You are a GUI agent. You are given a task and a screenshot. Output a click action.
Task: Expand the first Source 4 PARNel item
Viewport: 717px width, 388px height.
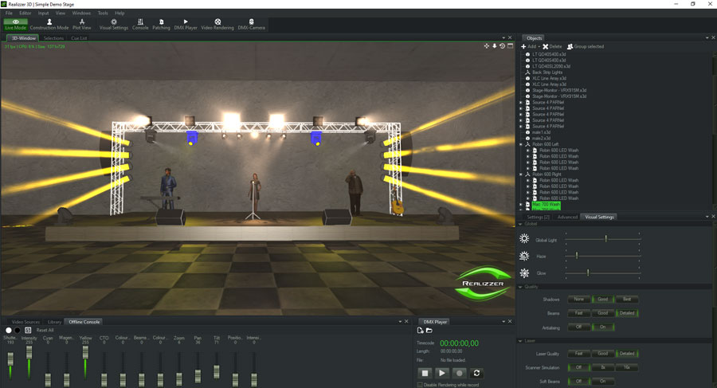(x=521, y=103)
